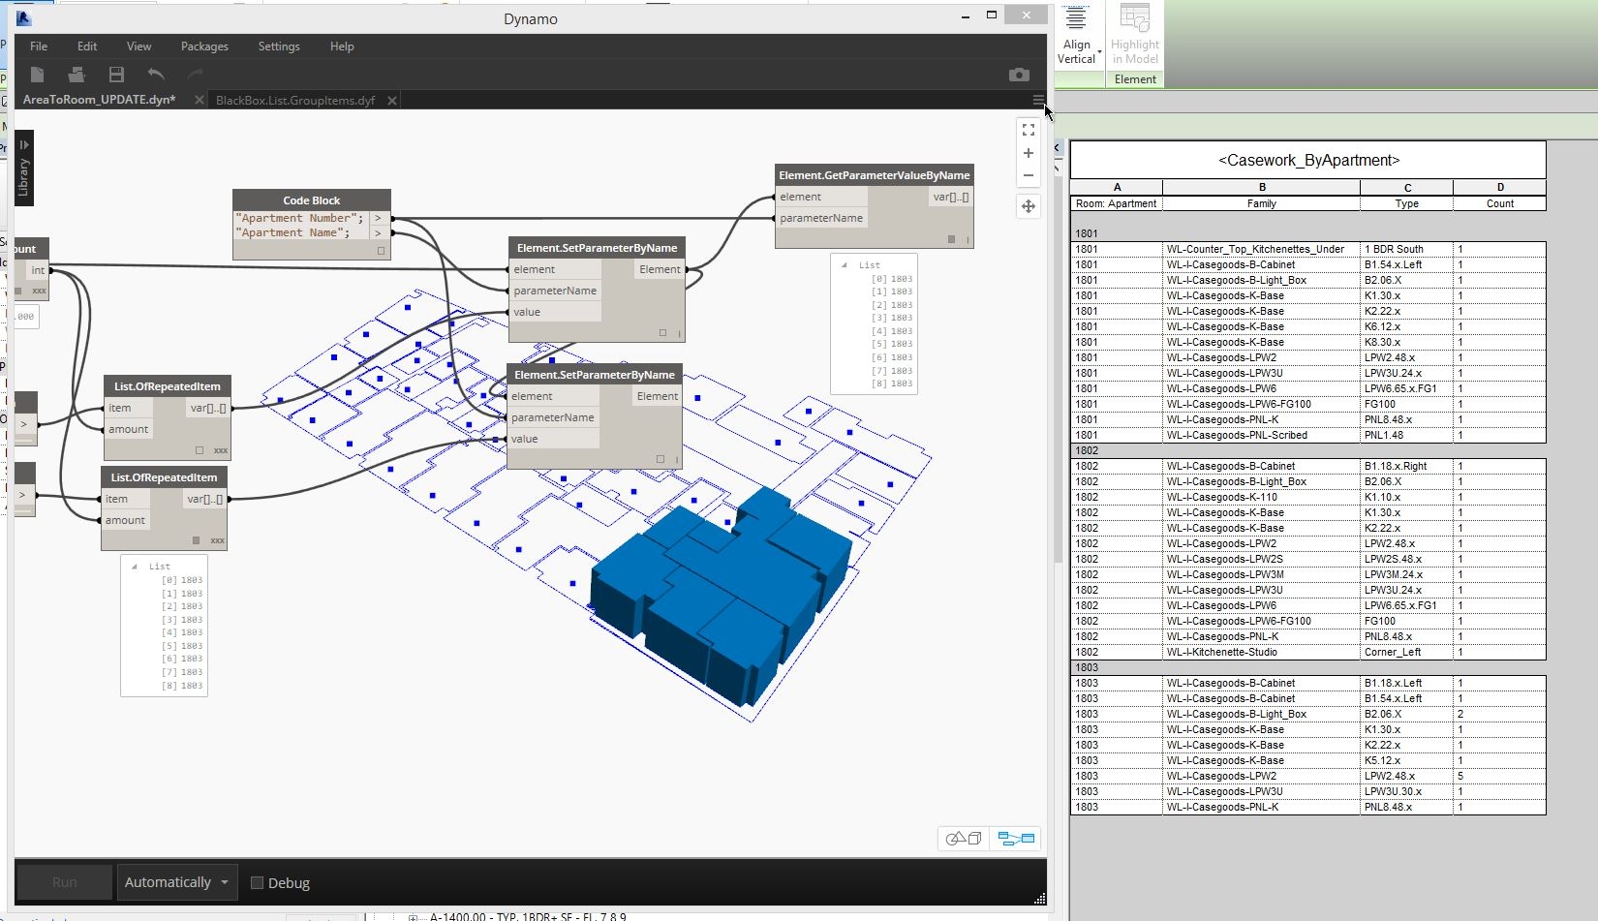
Task: Open the tab list hamburger icon
Action: click(1038, 100)
